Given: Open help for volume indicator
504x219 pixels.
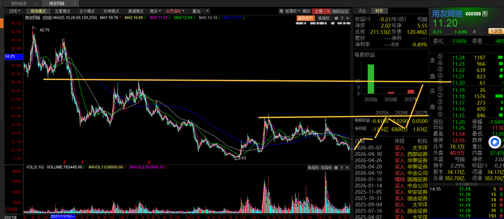Looking at the screenshot, I should (342, 167).
